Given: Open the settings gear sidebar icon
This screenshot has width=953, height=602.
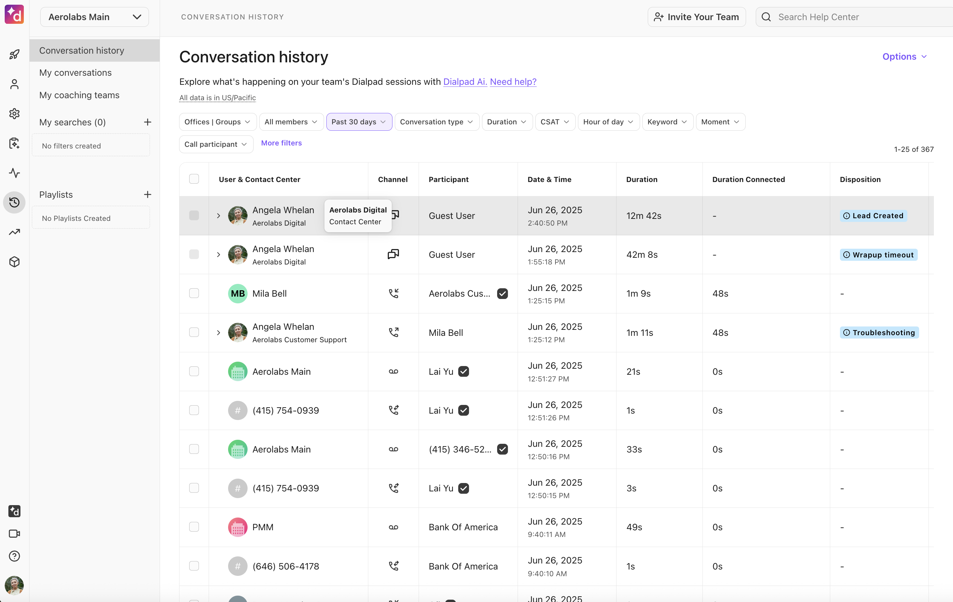Looking at the screenshot, I should (14, 114).
